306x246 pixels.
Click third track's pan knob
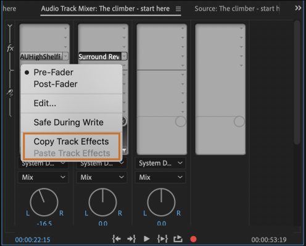click(161, 202)
